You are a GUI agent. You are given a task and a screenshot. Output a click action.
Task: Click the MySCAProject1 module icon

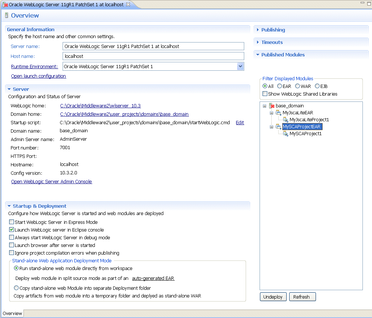pyautogui.click(x=285, y=134)
